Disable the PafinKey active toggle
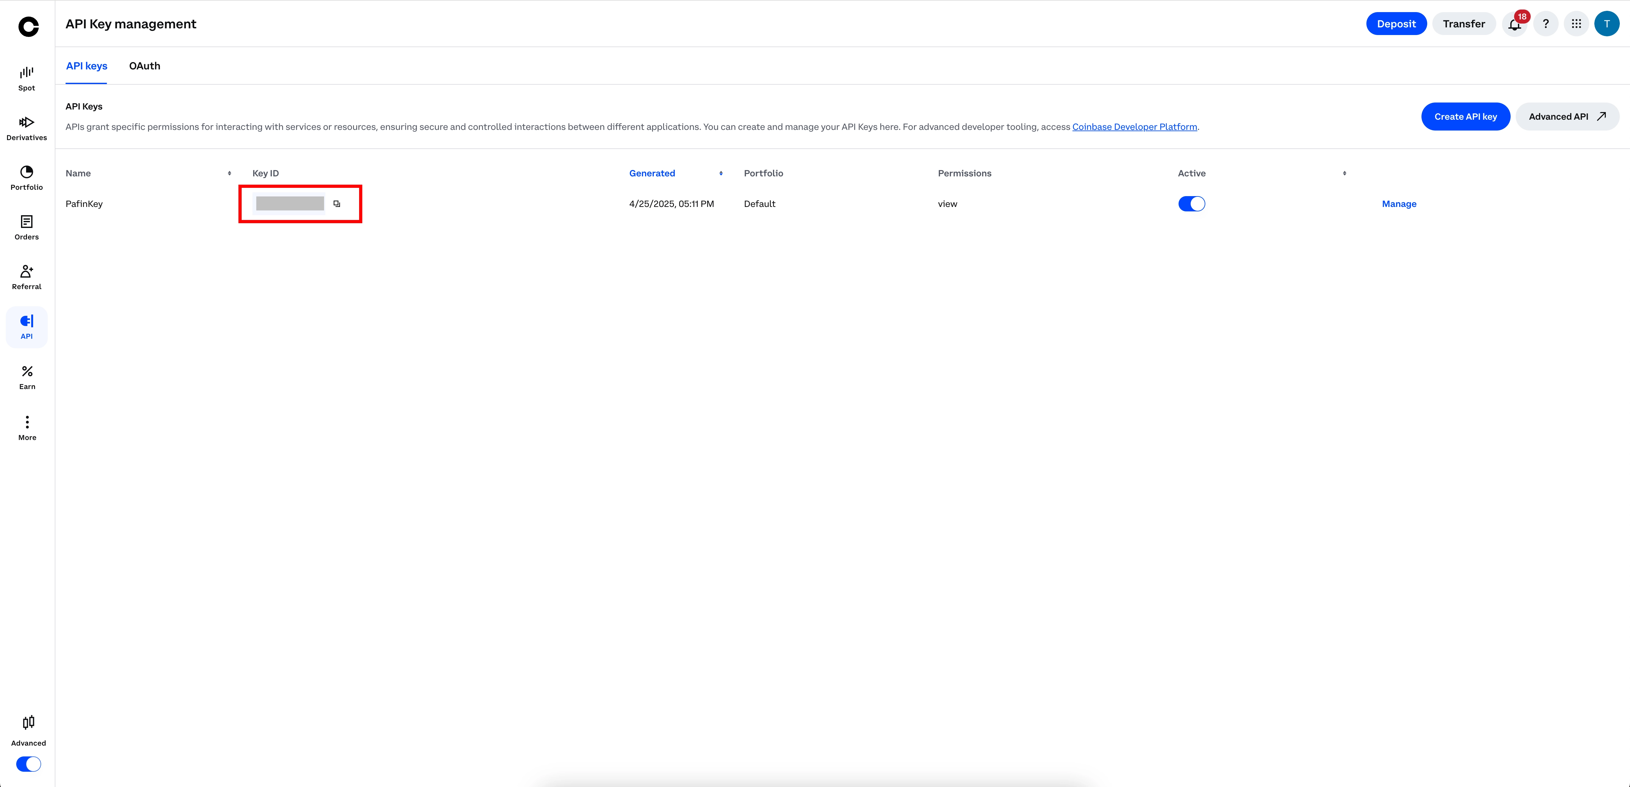The height and width of the screenshot is (787, 1630). click(x=1192, y=203)
